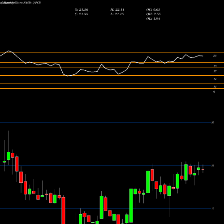Screen dimensions: 224x224
Task: Click the "OL: 1.94" reading
Action: (x=153, y=19)
